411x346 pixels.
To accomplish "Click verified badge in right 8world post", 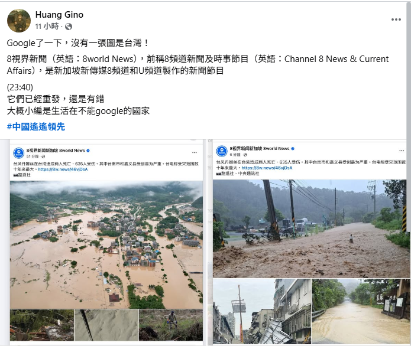I will pos(293,148).
